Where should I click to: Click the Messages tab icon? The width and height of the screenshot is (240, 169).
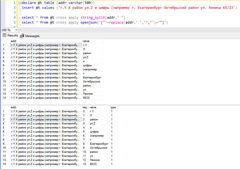click(22, 36)
